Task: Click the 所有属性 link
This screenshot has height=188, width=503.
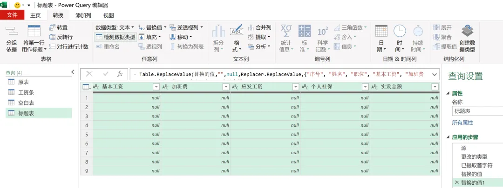Action: click(x=462, y=123)
